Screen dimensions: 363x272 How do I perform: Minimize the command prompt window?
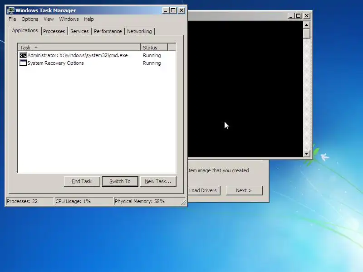(291, 16)
